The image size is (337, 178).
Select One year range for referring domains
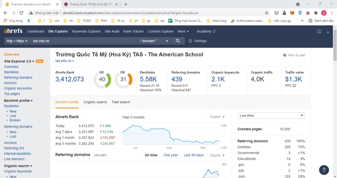(x=170, y=155)
